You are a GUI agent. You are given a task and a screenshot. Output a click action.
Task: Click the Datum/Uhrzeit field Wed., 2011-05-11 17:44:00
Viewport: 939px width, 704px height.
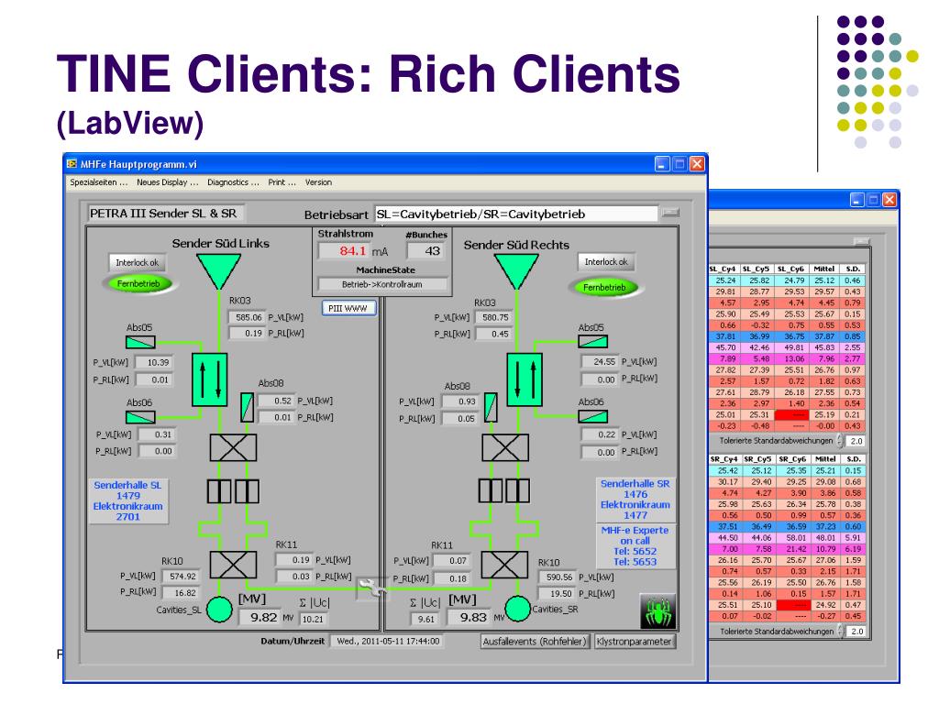388,641
